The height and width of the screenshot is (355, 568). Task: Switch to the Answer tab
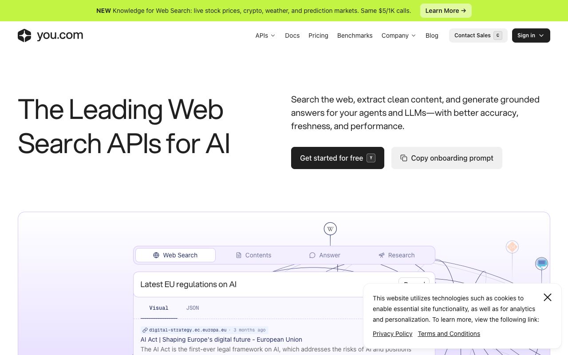click(325, 255)
